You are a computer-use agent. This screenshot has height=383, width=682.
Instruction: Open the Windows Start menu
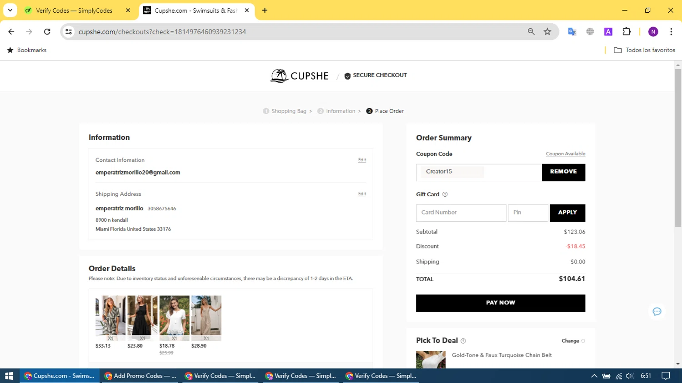pyautogui.click(x=9, y=376)
